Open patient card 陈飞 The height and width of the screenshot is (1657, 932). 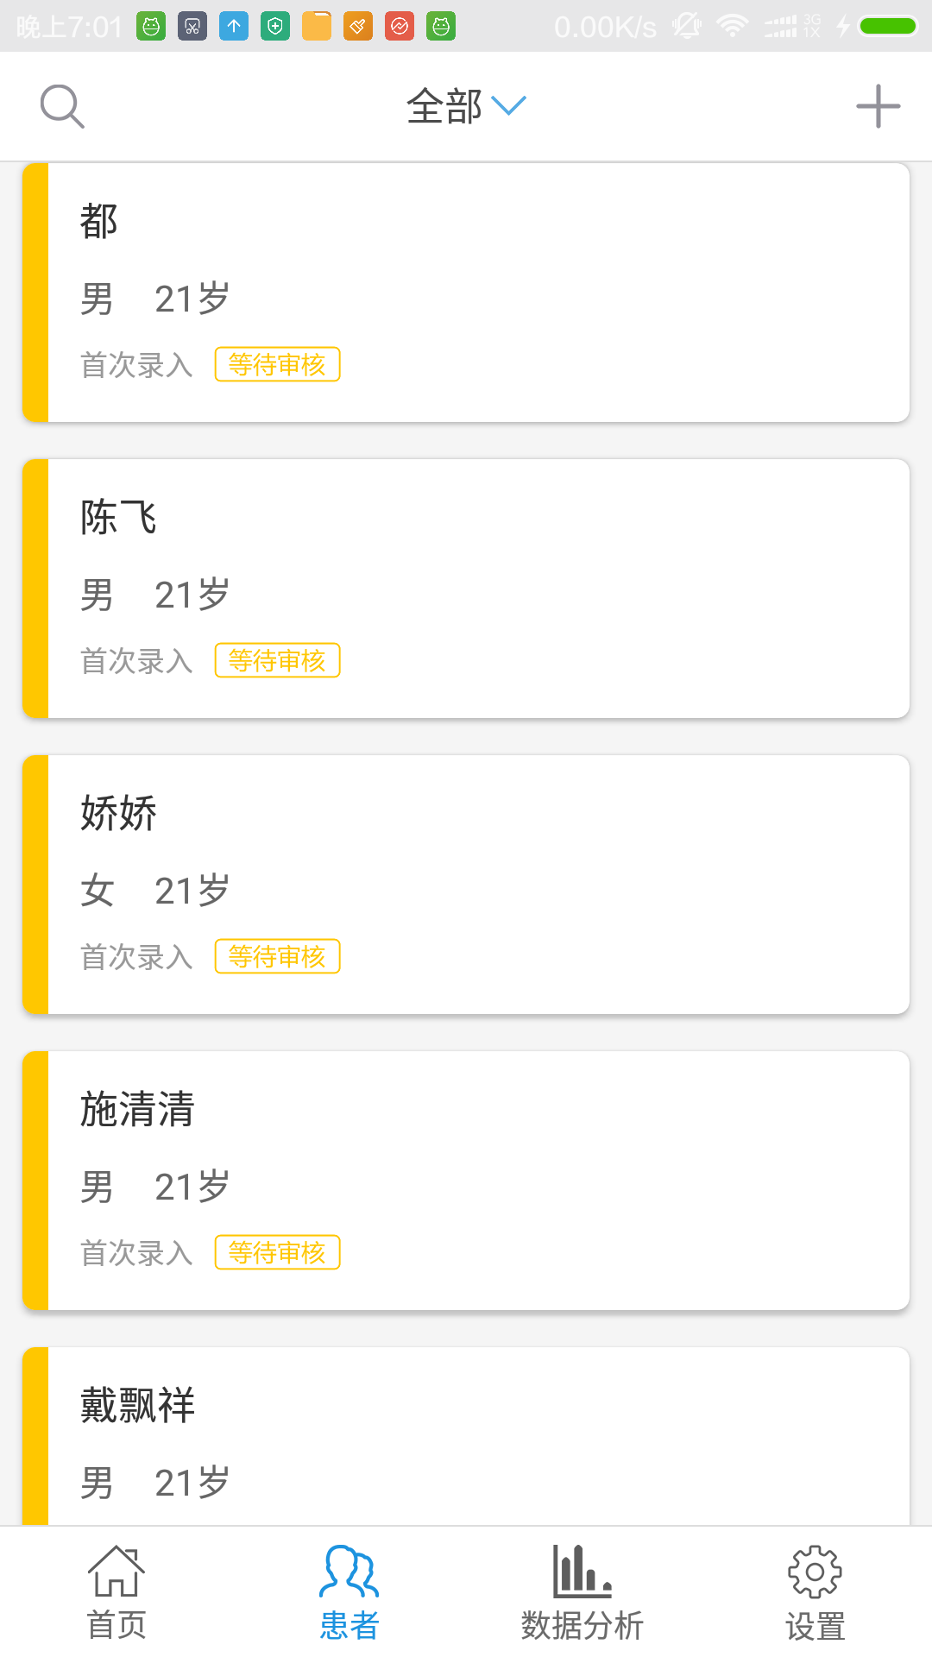pos(466,589)
